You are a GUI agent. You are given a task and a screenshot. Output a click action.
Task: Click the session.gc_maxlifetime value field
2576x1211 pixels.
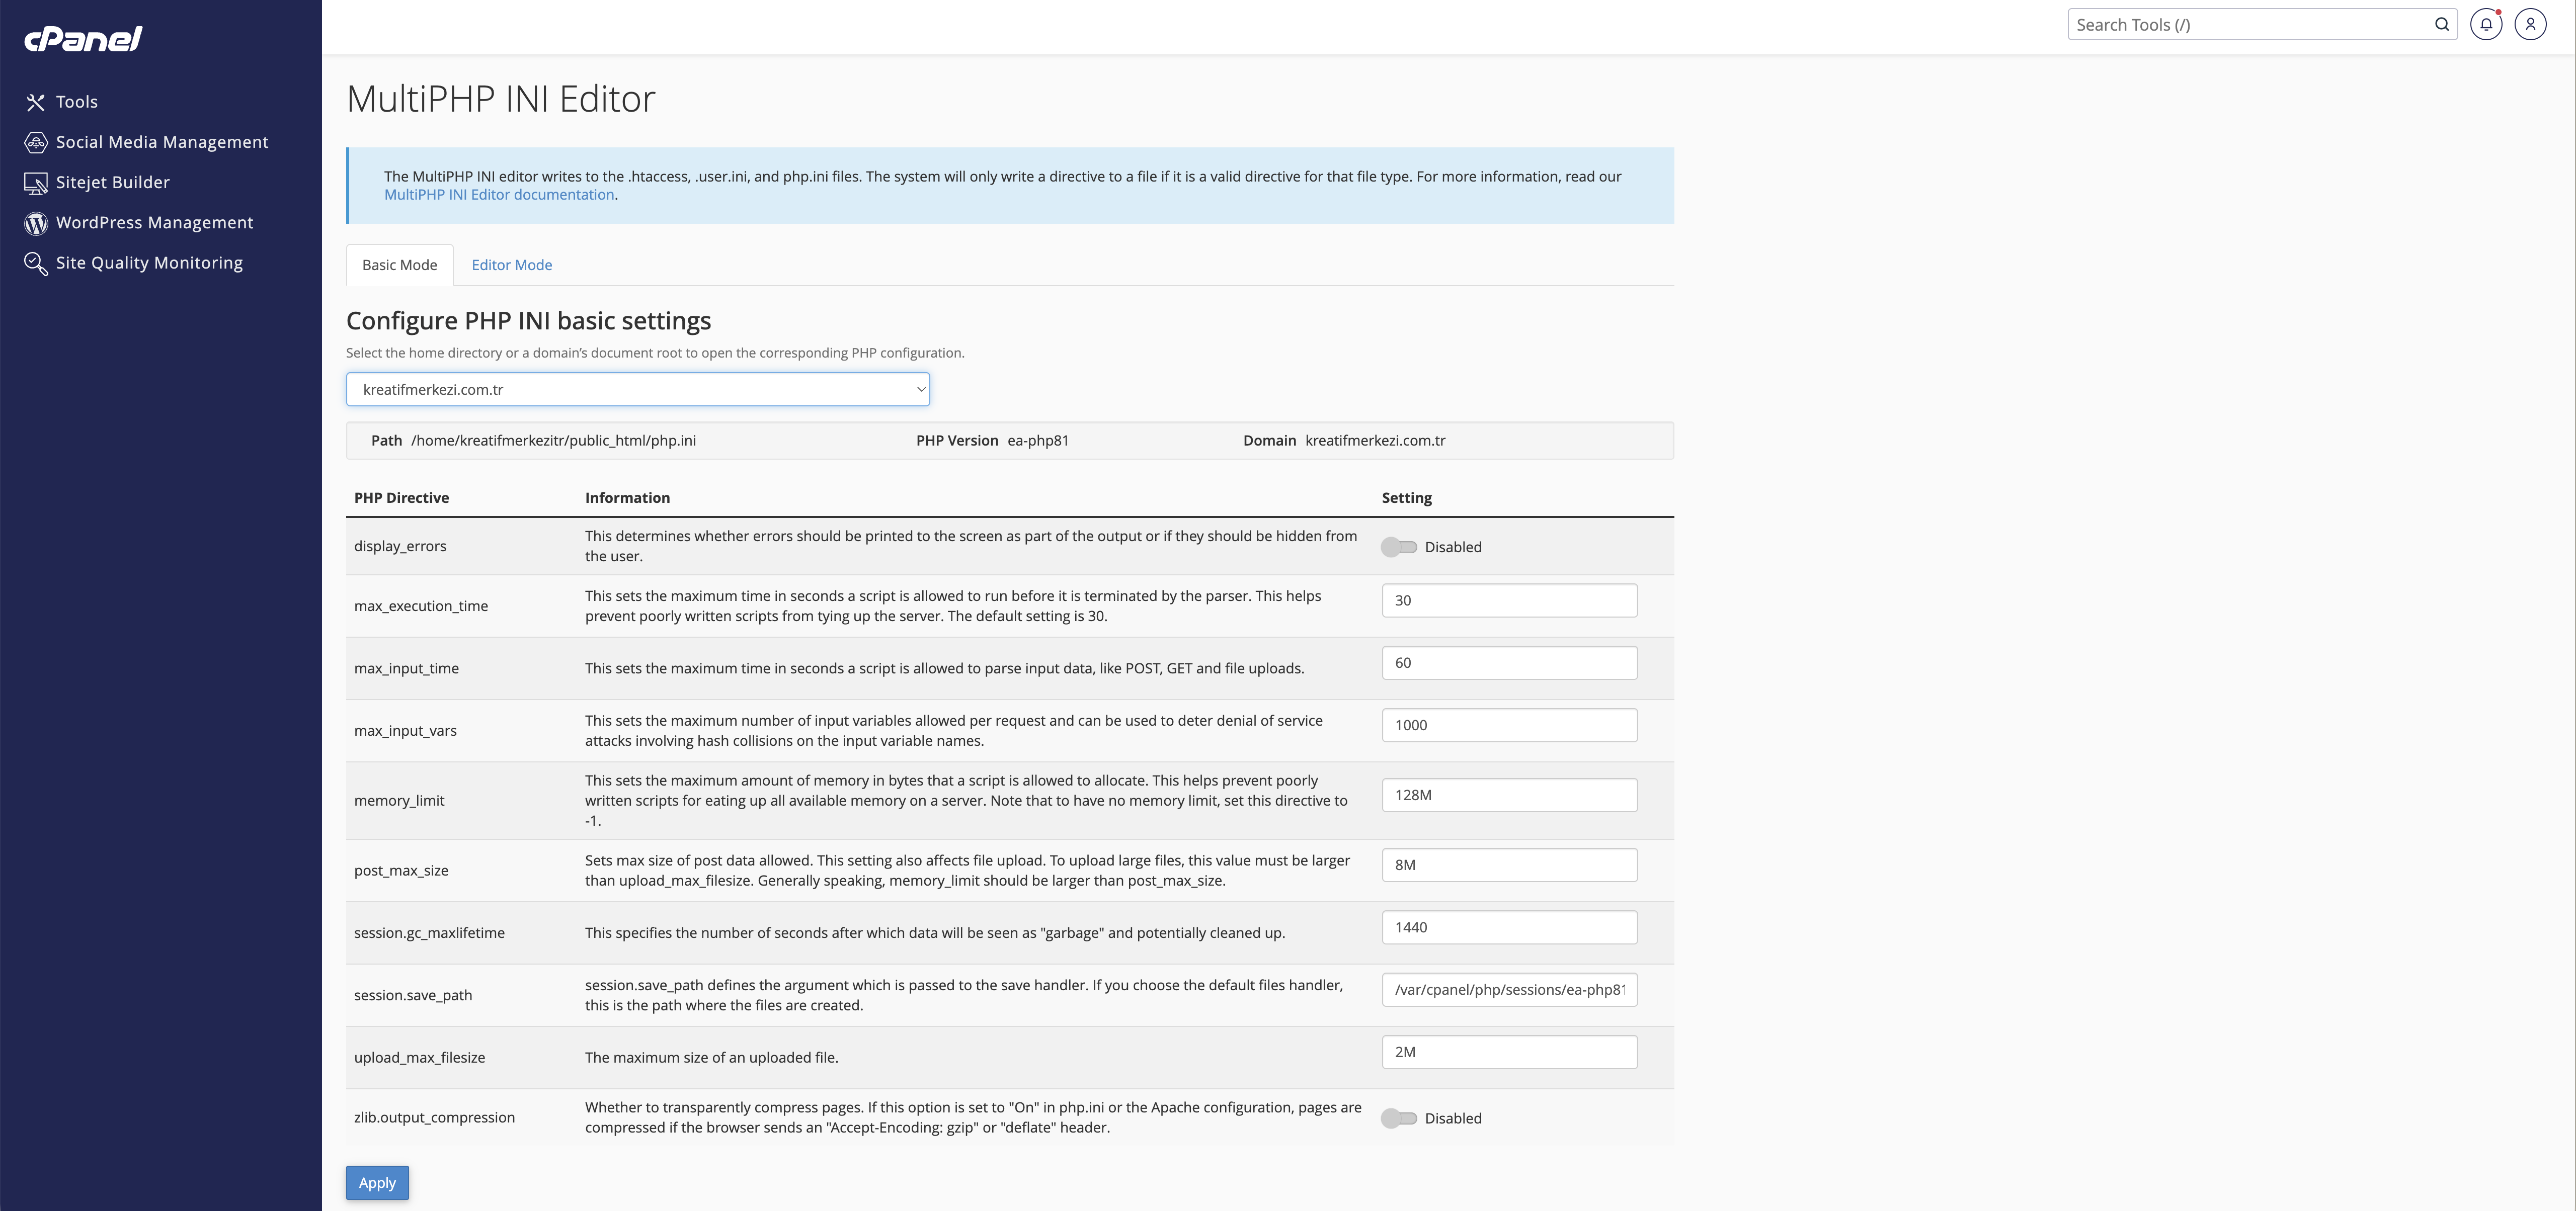tap(1509, 927)
